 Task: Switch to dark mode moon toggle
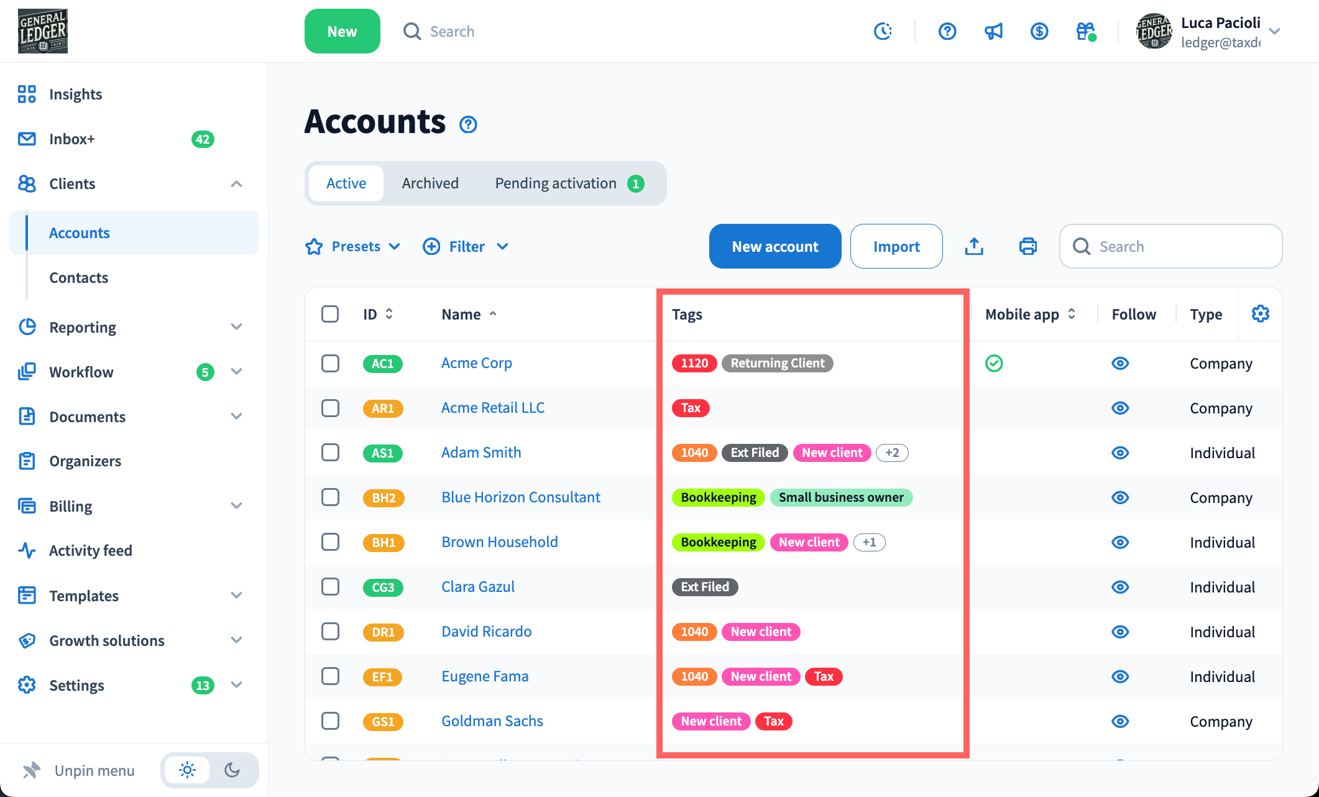coord(232,770)
